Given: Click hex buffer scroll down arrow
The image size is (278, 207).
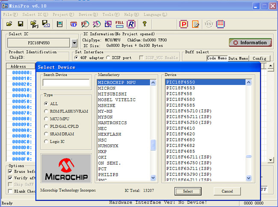Looking at the screenshot, I should coord(271,160).
